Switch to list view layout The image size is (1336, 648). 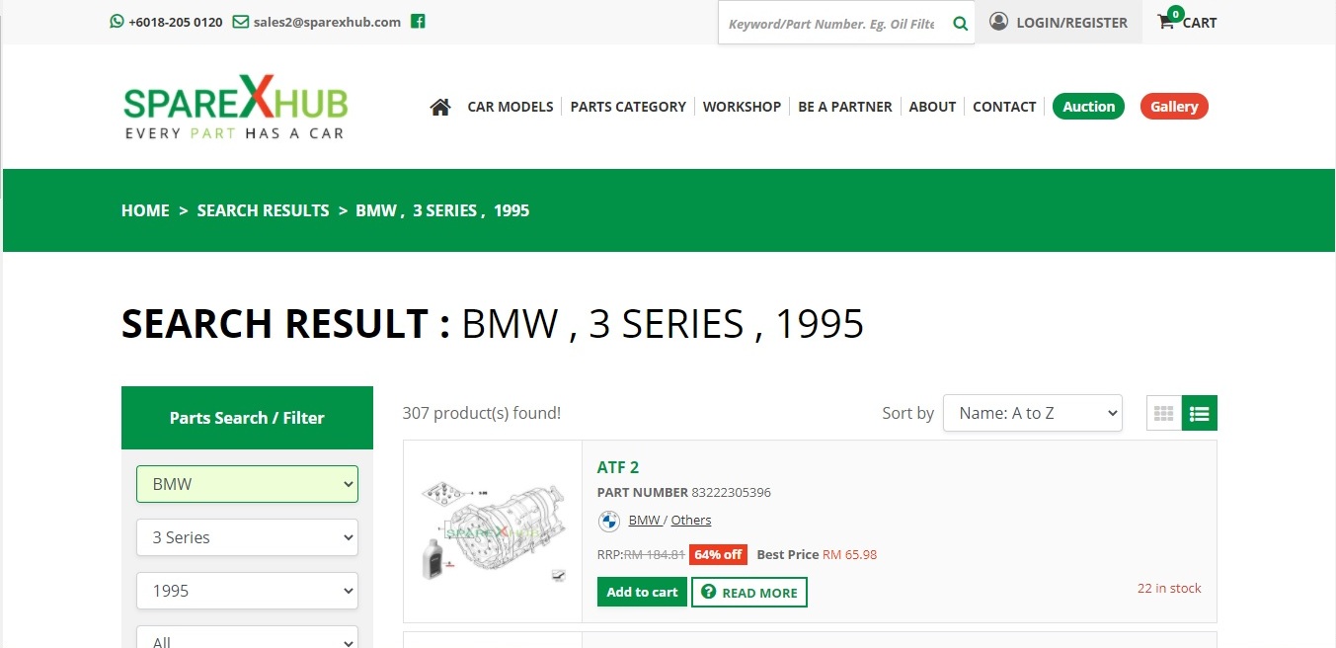(1200, 413)
